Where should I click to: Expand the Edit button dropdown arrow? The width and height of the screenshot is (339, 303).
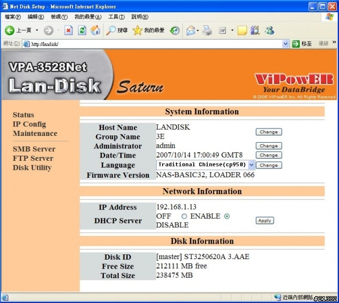pyautogui.click(x=232, y=30)
